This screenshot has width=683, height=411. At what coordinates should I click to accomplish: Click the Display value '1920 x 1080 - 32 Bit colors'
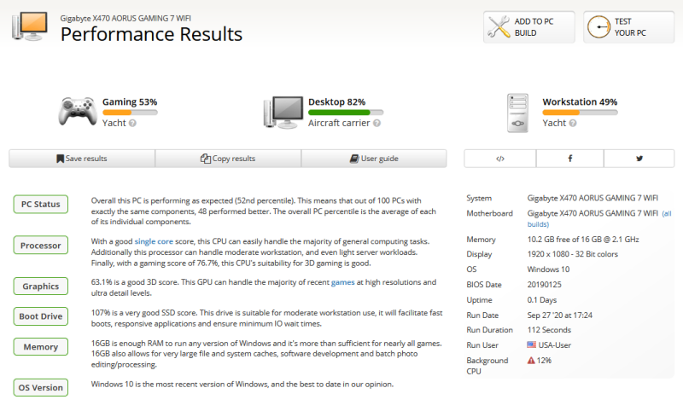(572, 254)
